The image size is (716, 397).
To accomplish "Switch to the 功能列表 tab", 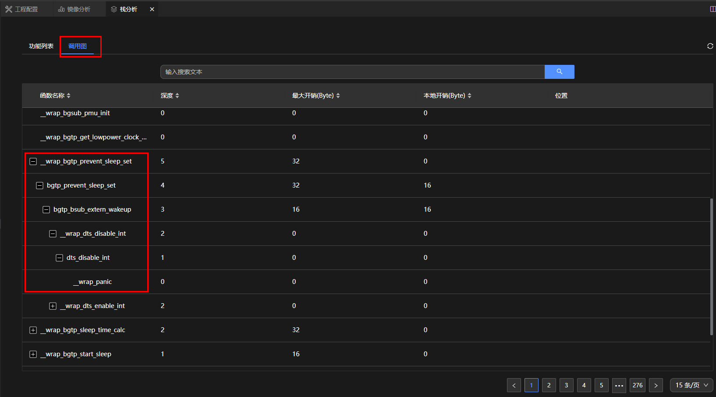I will click(x=41, y=46).
